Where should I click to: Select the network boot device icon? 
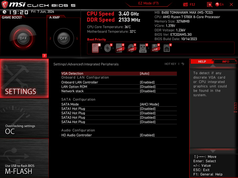coord(167,48)
